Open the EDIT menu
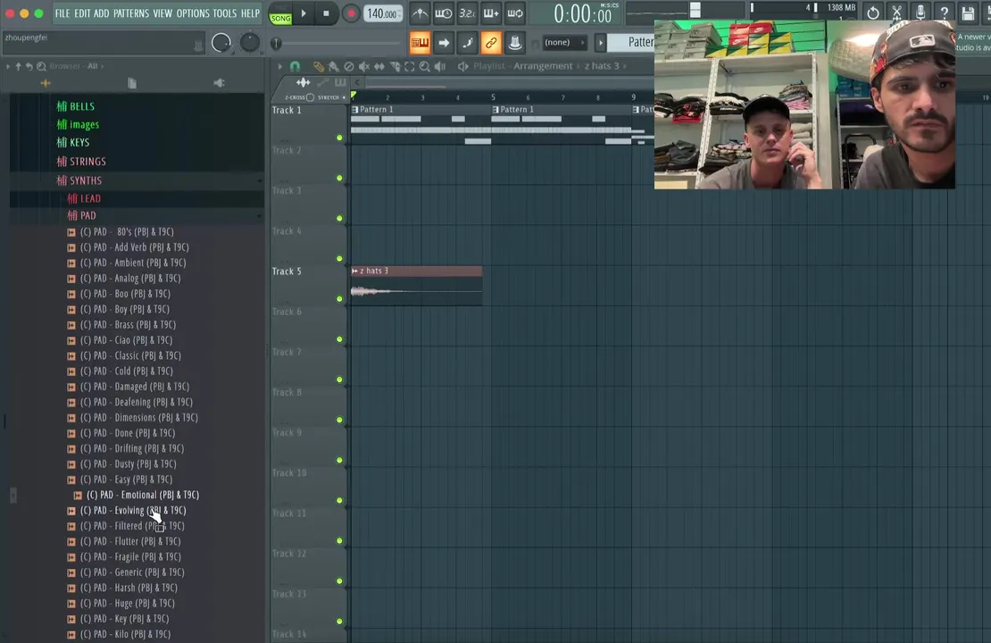Image resolution: width=991 pixels, height=643 pixels. [82, 13]
